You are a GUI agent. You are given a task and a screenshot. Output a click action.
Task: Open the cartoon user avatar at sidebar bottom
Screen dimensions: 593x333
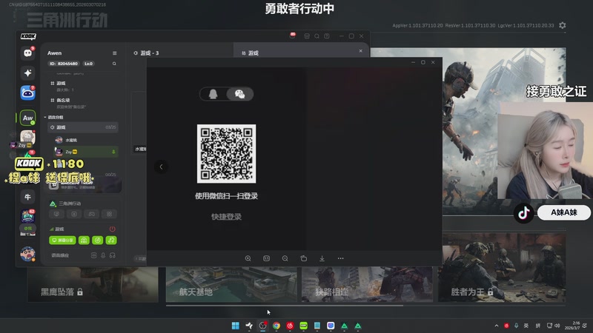click(x=27, y=254)
